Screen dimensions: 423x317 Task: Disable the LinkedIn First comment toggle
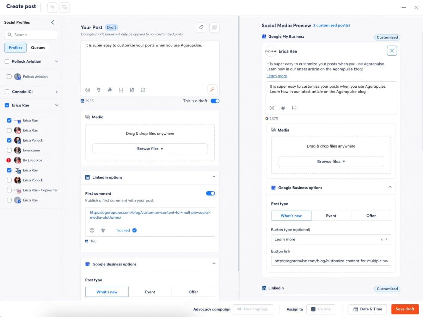pos(210,193)
